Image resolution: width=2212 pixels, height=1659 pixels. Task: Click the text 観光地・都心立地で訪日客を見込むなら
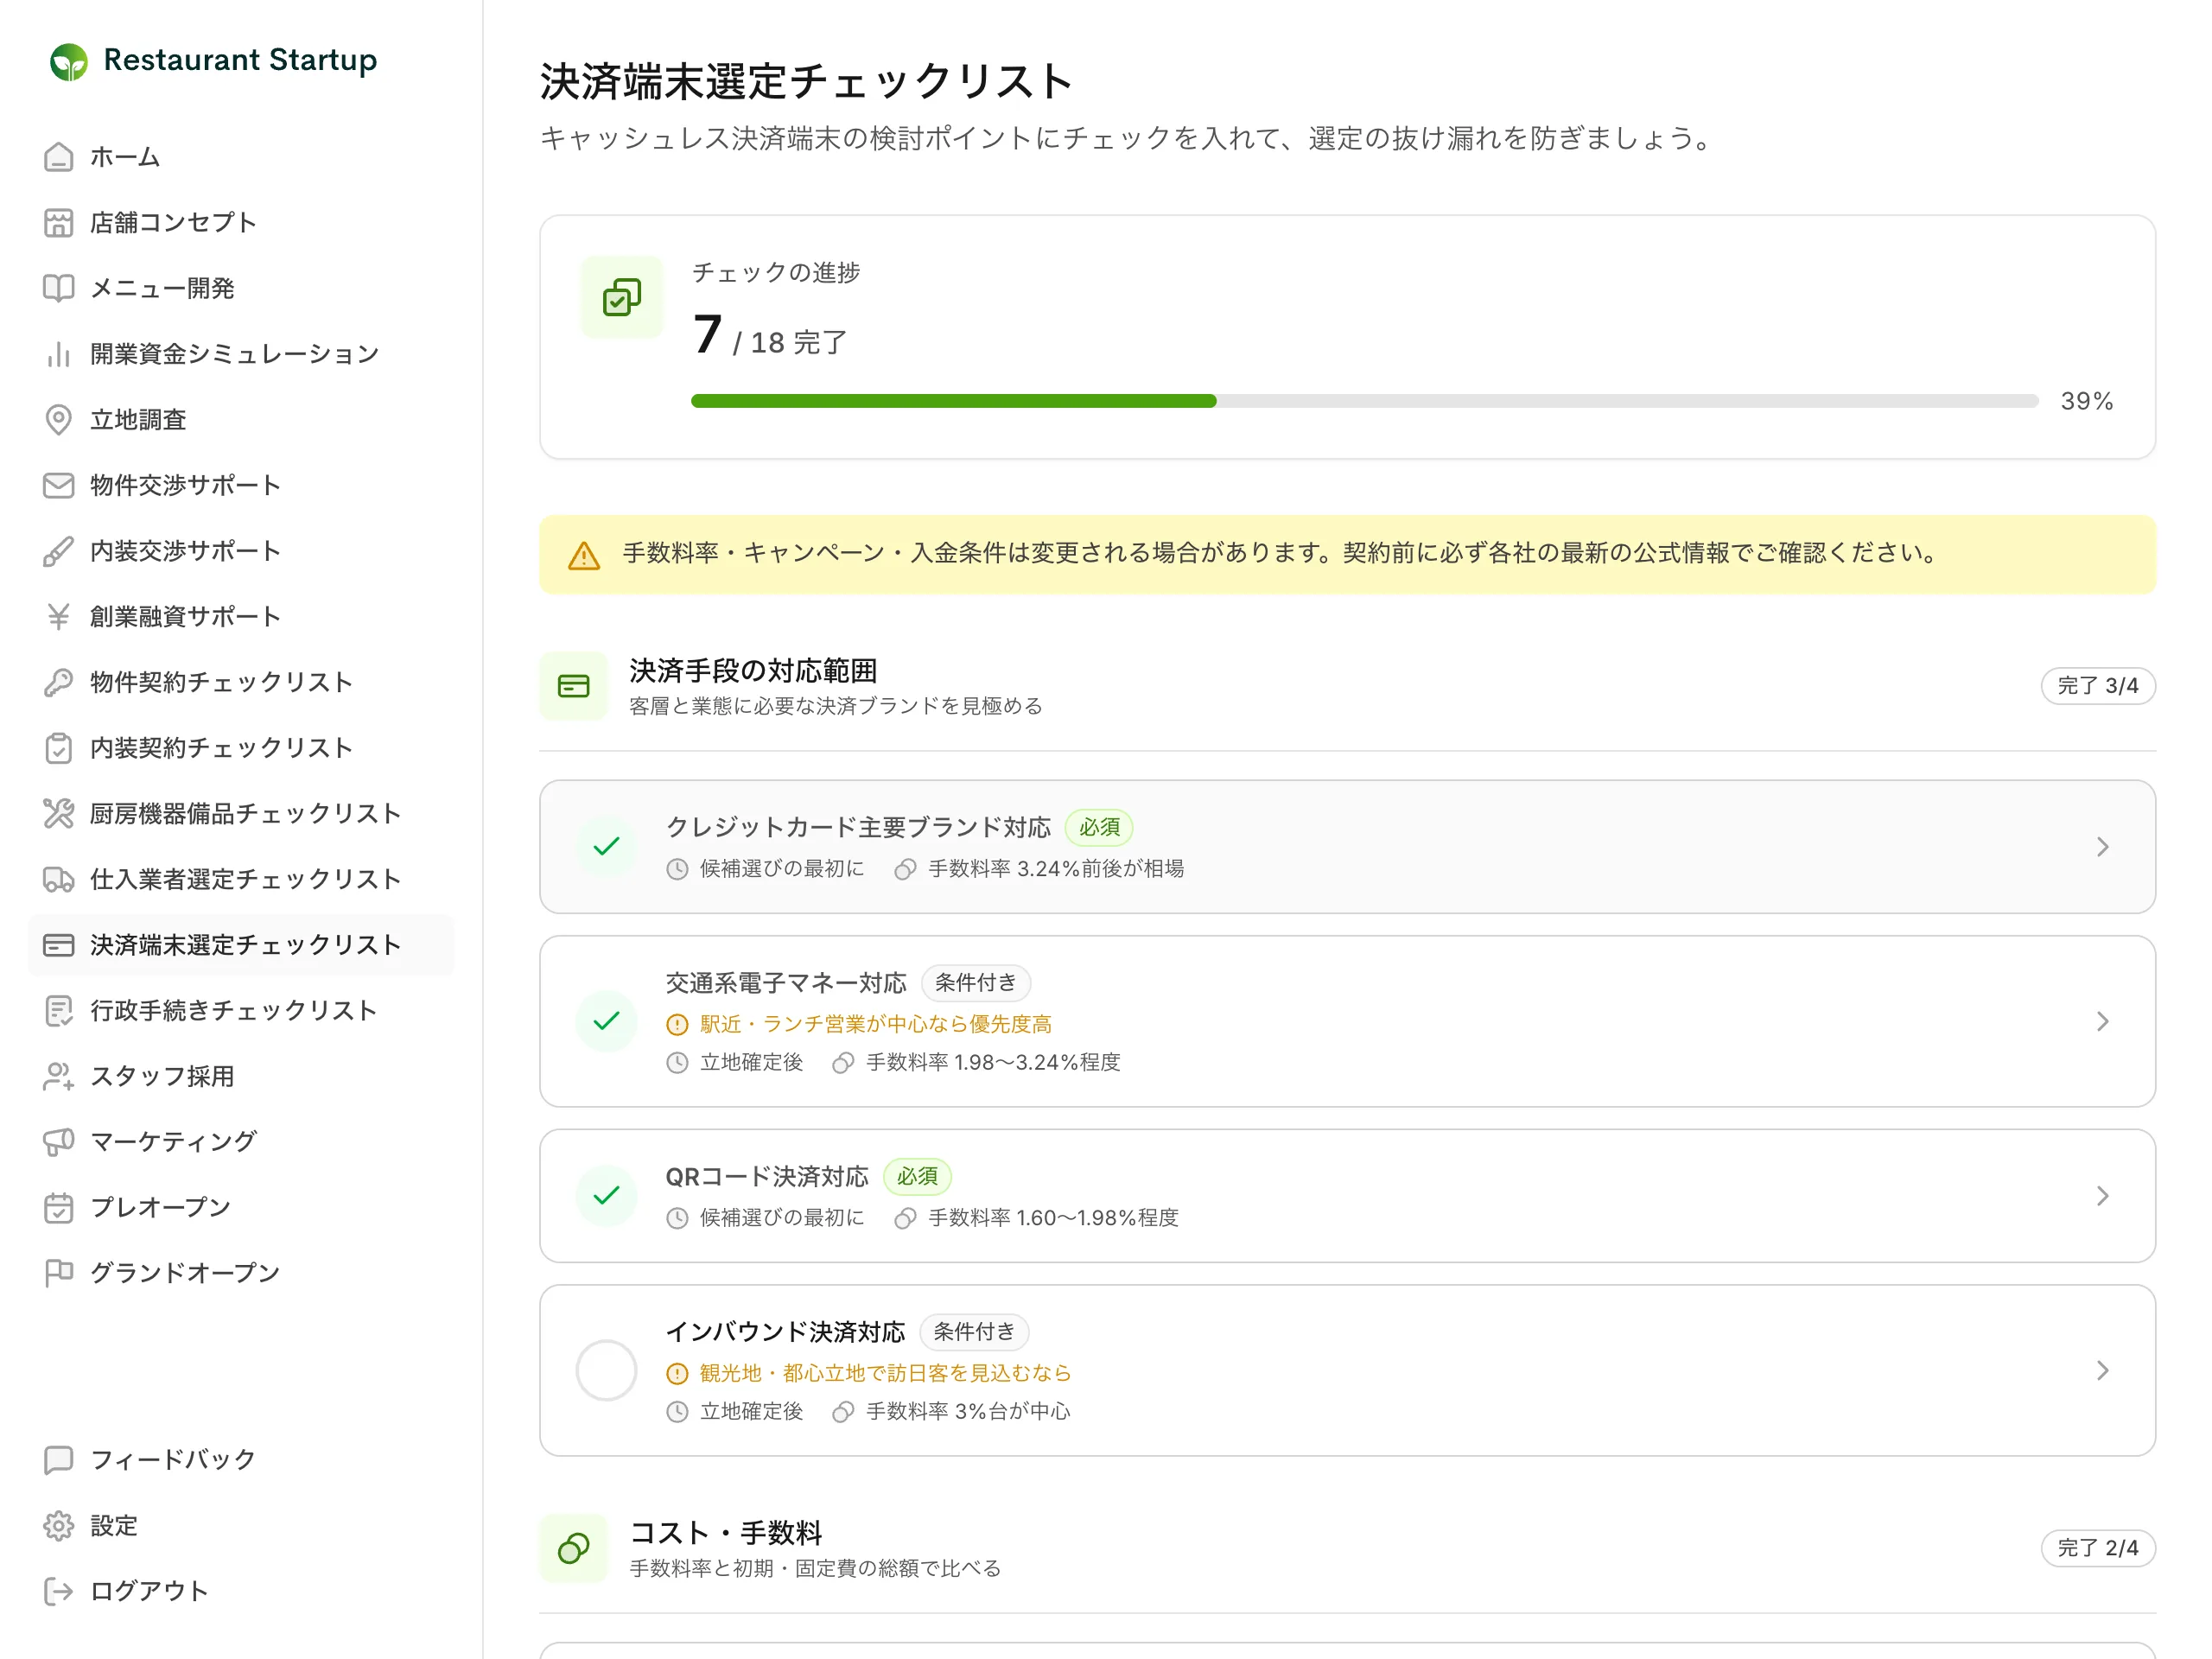(x=885, y=1373)
